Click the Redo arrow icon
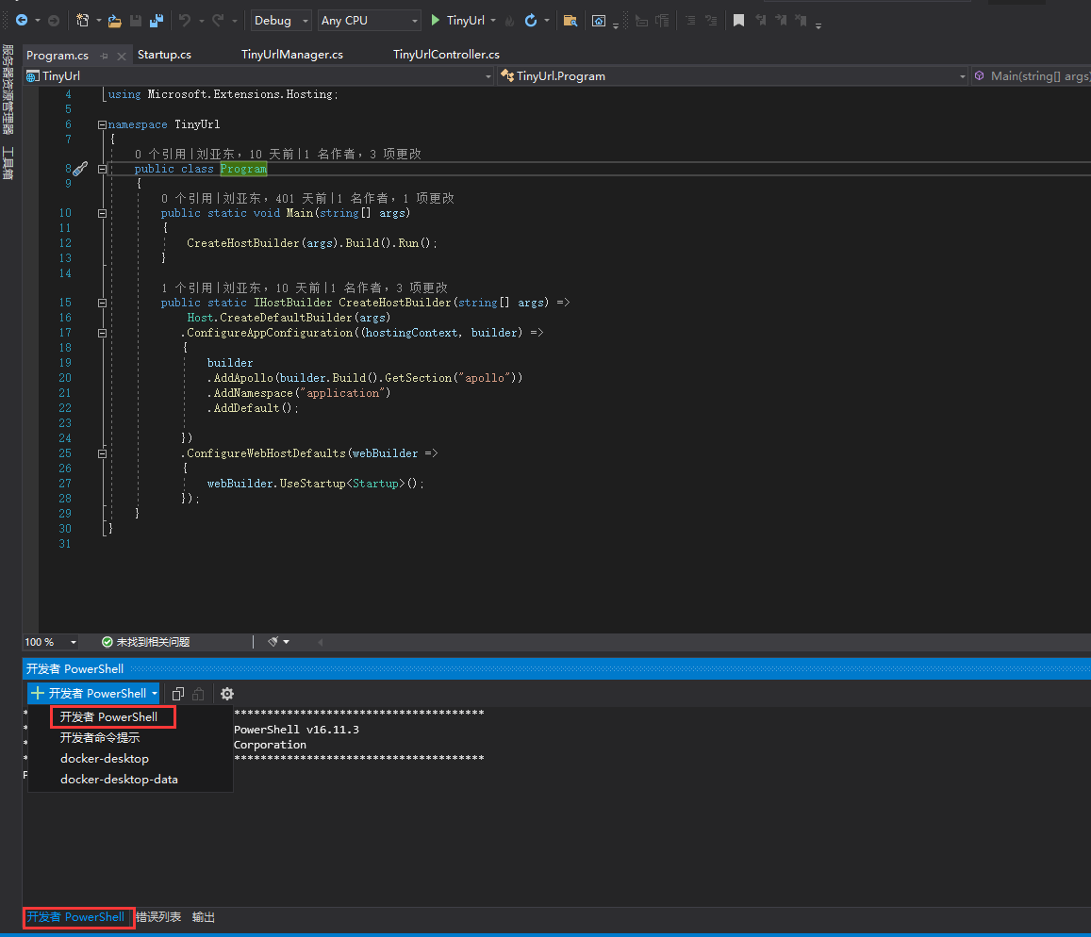Screen dimensions: 1091x937 coord(218,20)
